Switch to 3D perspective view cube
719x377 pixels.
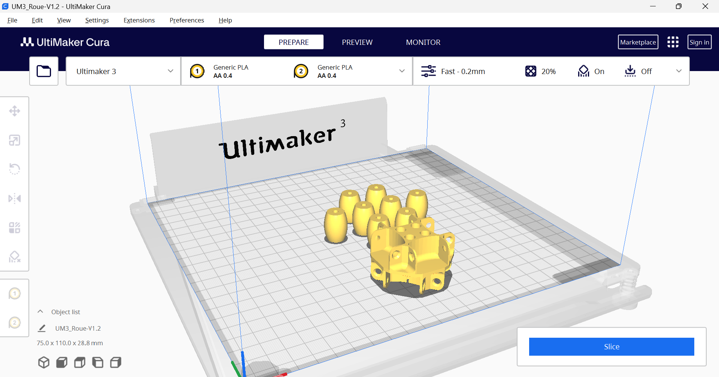pyautogui.click(x=44, y=362)
